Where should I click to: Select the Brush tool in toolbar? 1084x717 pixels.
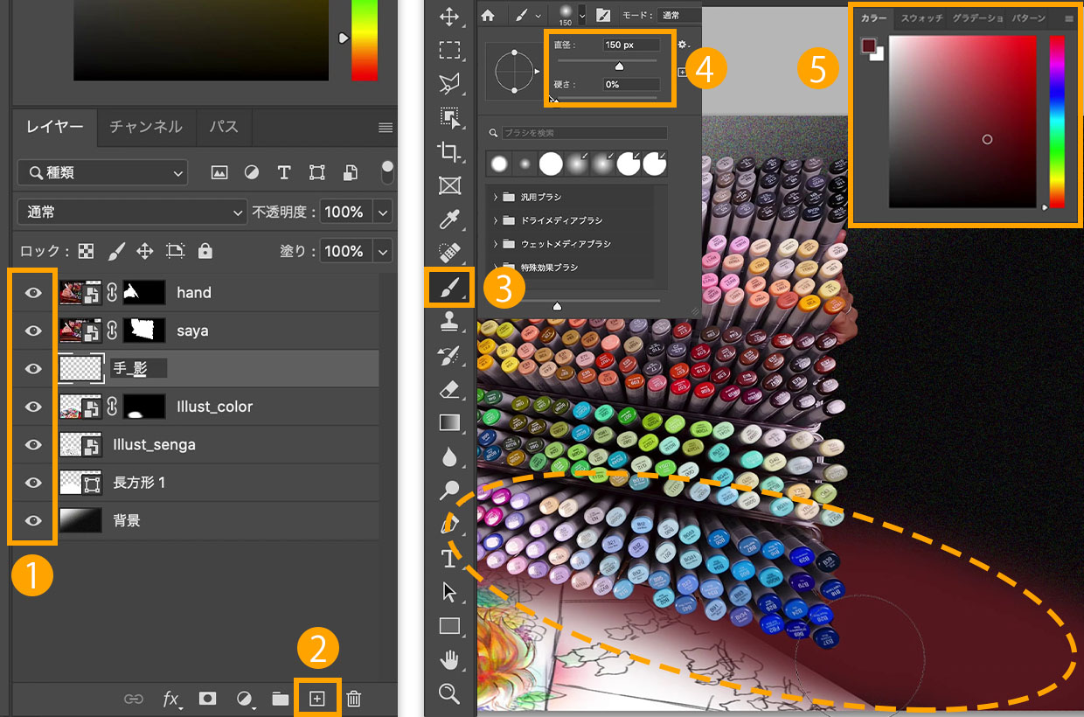pyautogui.click(x=449, y=287)
